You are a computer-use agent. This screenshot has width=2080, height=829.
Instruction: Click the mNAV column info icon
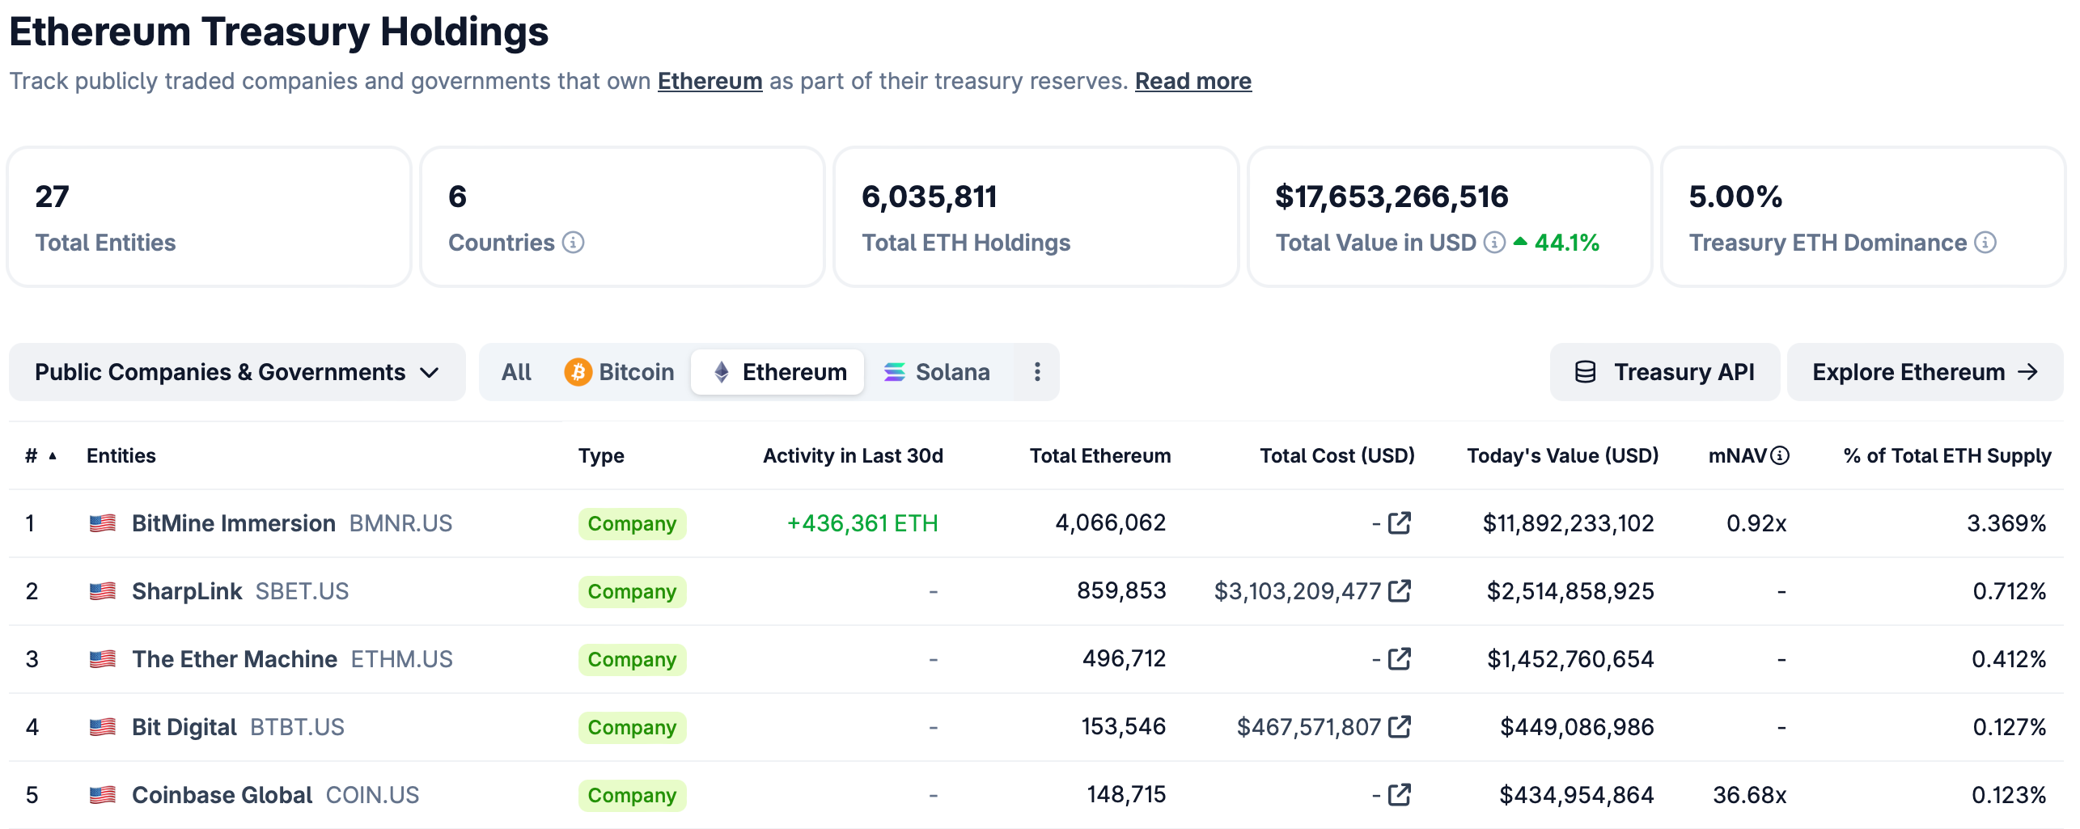pyautogui.click(x=1781, y=455)
